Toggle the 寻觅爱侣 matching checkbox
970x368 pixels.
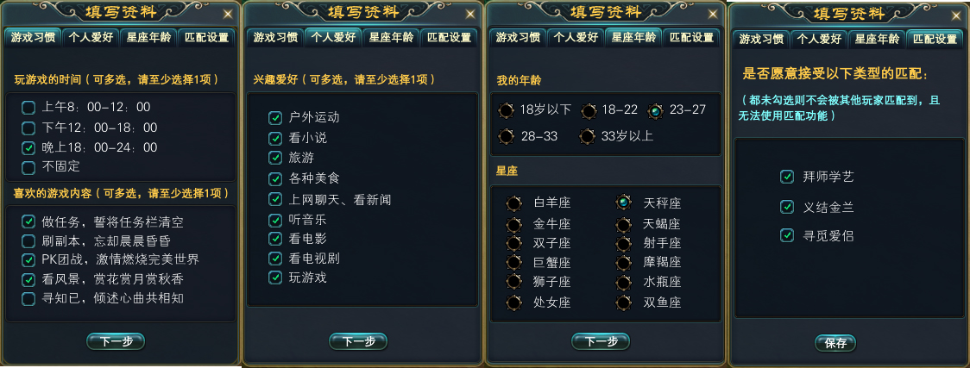786,235
